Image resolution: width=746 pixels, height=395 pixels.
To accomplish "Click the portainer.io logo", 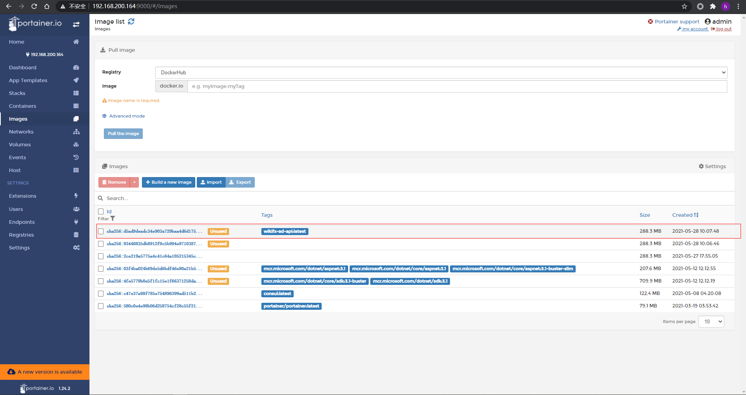I will coord(35,24).
